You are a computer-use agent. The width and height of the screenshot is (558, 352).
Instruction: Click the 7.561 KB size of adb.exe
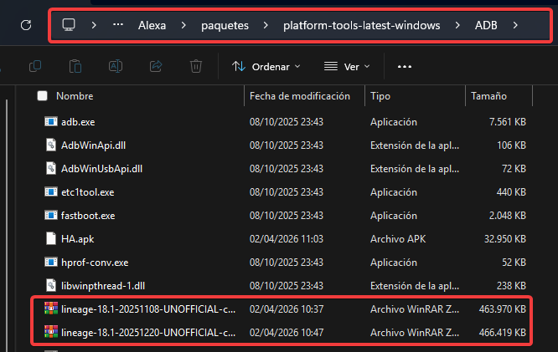(508, 122)
